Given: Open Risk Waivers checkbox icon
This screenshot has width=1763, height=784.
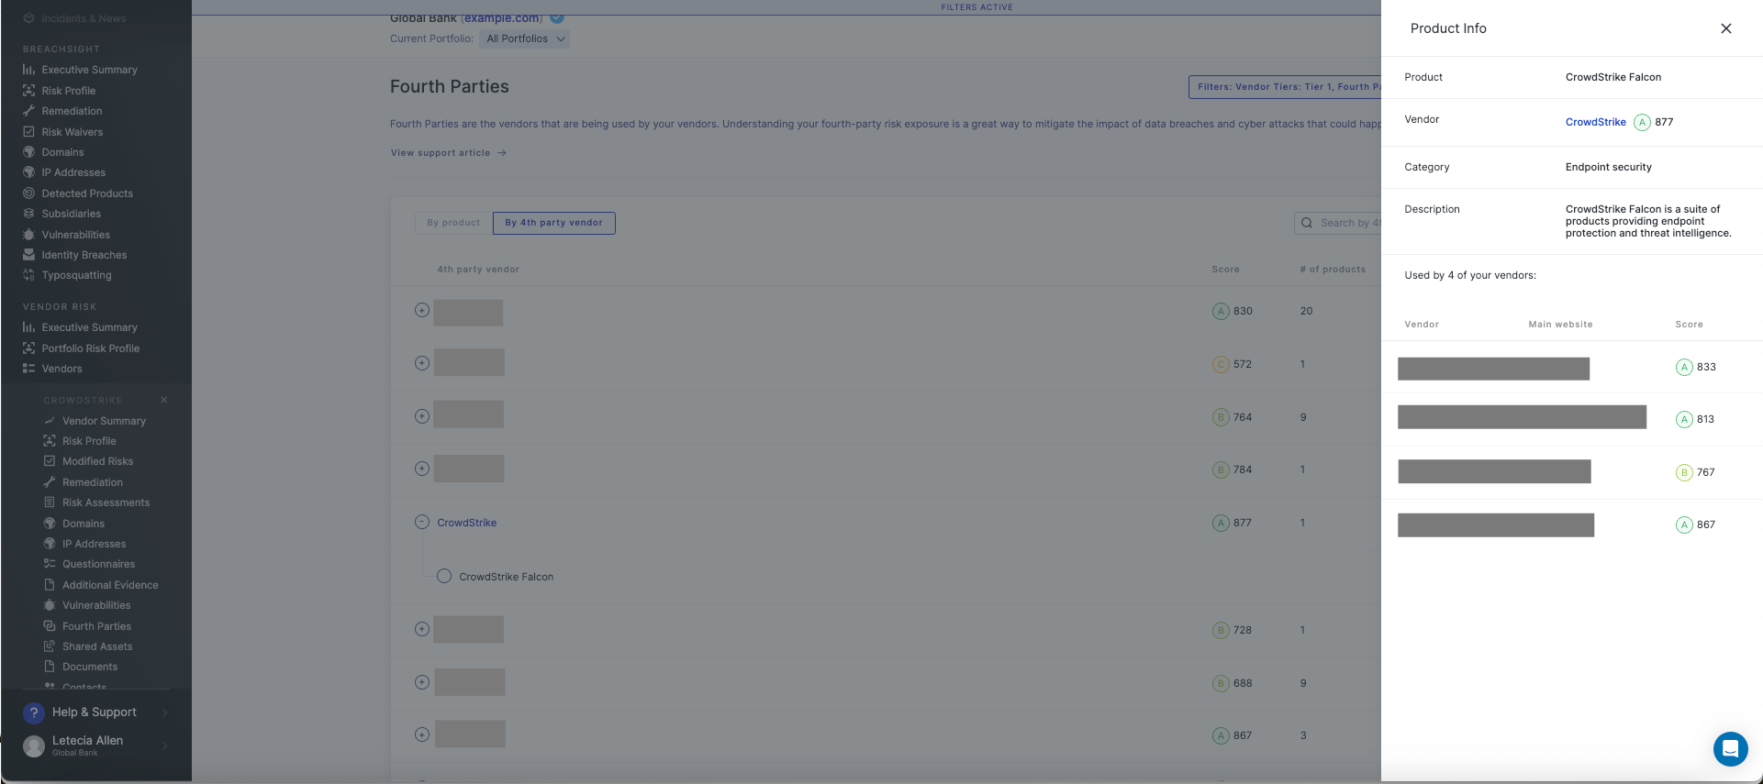Looking at the screenshot, I should (x=28, y=132).
